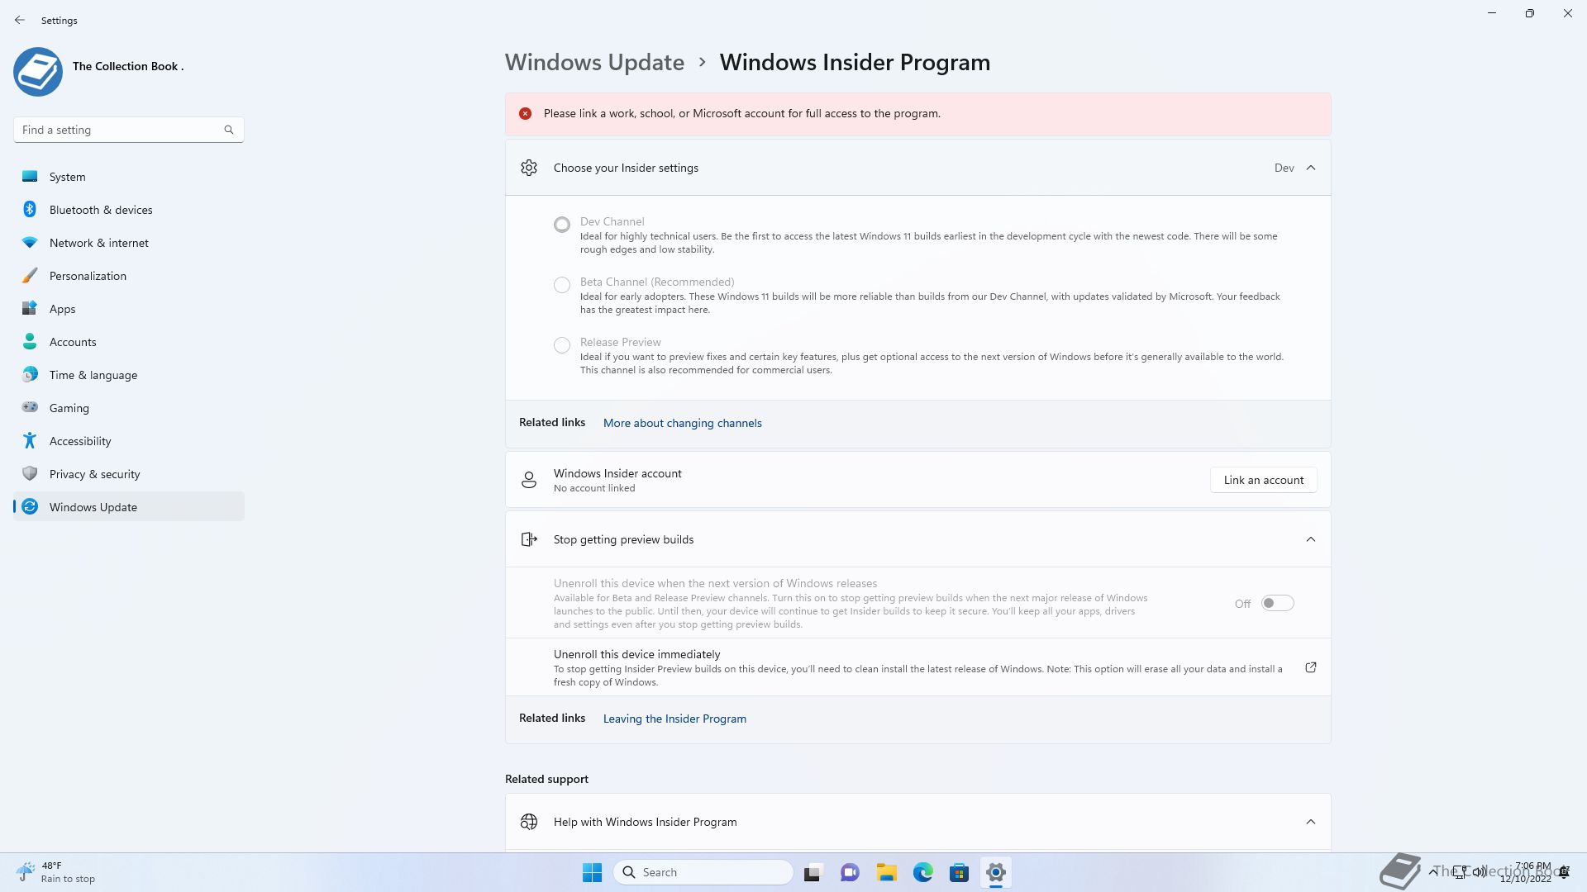Image resolution: width=1587 pixels, height=892 pixels.
Task: Launch Microsoft Edge from the taskbar
Action: coord(922,872)
